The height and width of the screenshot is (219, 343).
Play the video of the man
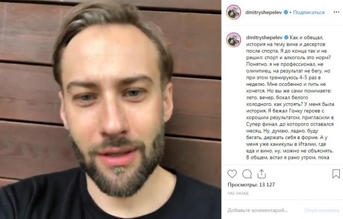point(110,109)
